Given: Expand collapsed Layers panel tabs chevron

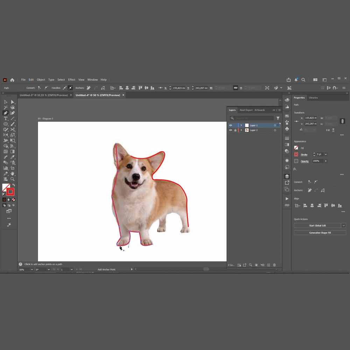Looking at the screenshot, I should [x=274, y=110].
